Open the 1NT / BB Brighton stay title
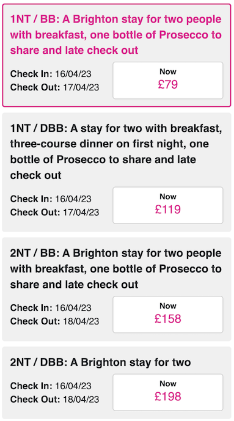 116,35
